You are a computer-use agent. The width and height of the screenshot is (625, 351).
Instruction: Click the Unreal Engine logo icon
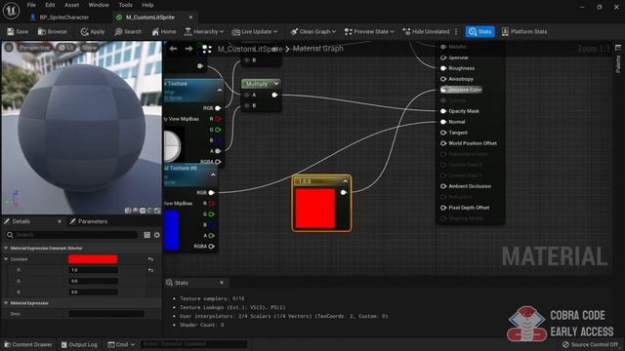[11, 11]
